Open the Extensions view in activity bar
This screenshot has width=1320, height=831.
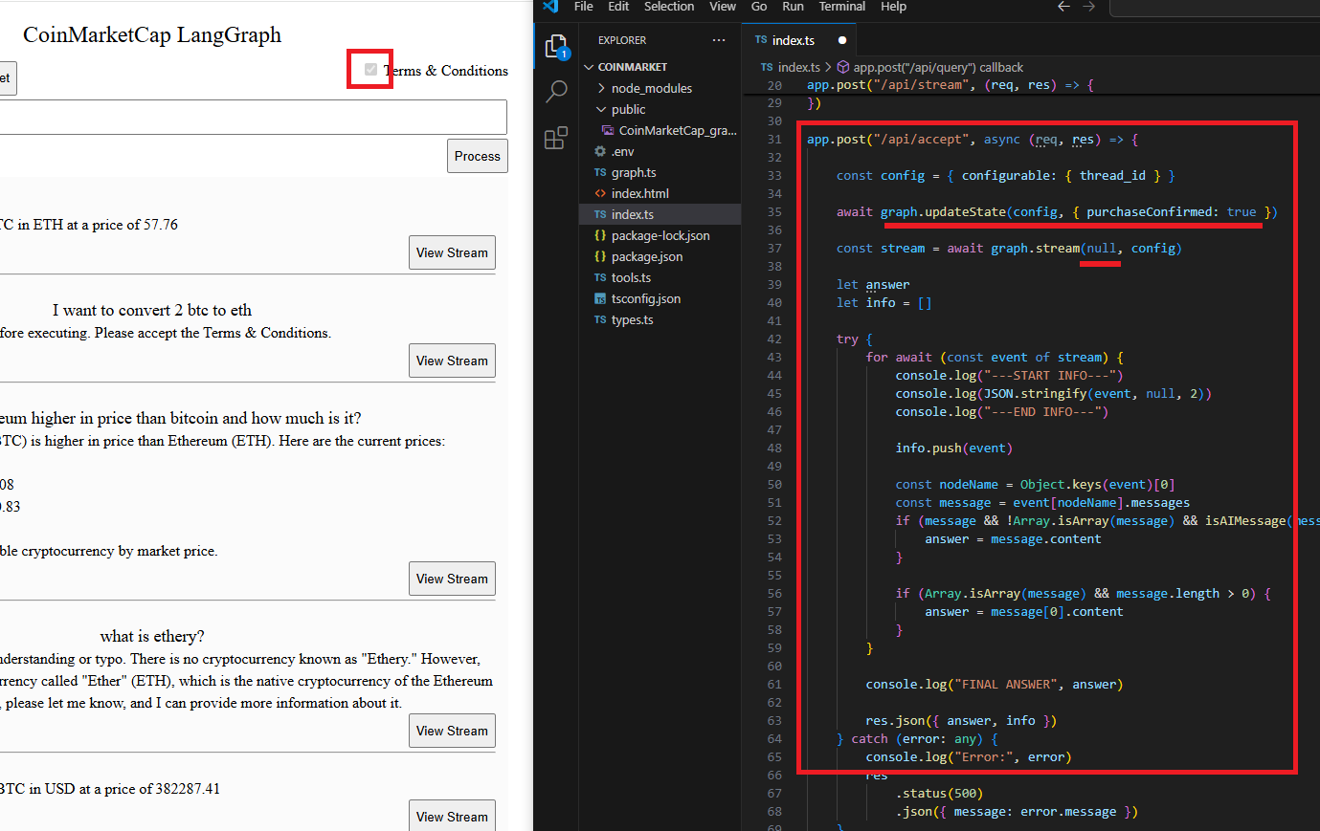tap(556, 138)
